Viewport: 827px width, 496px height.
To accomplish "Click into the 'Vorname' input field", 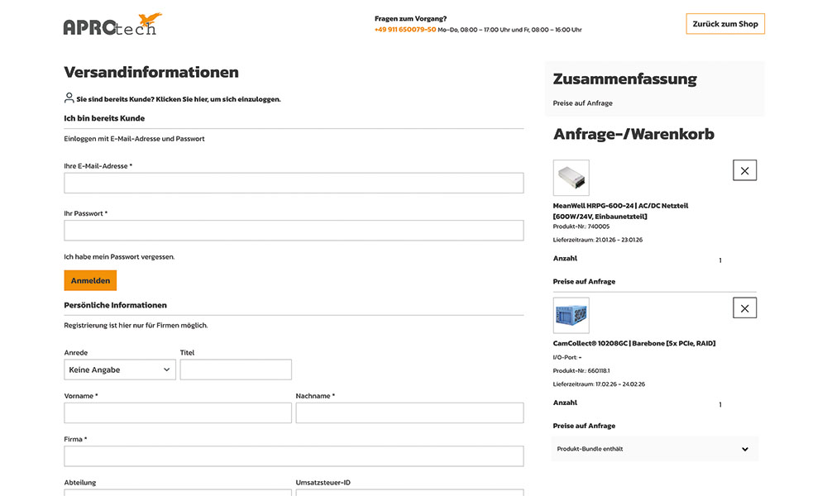I will coord(177,413).
